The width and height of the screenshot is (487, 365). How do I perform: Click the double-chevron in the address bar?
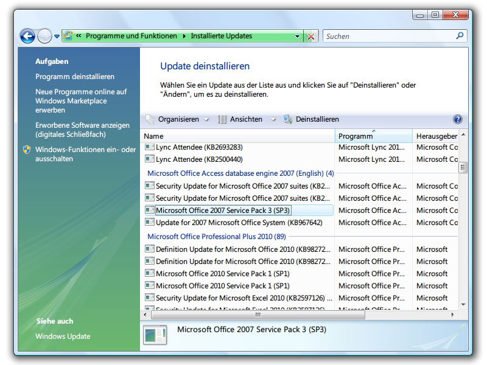[79, 36]
